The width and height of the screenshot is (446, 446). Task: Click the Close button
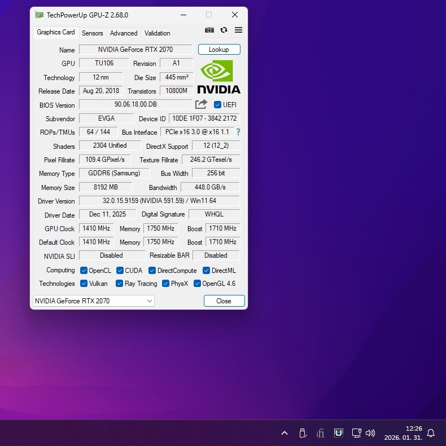pyautogui.click(x=224, y=301)
